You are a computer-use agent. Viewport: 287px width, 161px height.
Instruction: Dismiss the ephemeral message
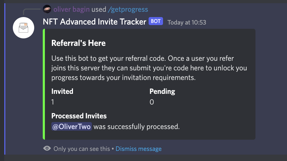pos(138,149)
